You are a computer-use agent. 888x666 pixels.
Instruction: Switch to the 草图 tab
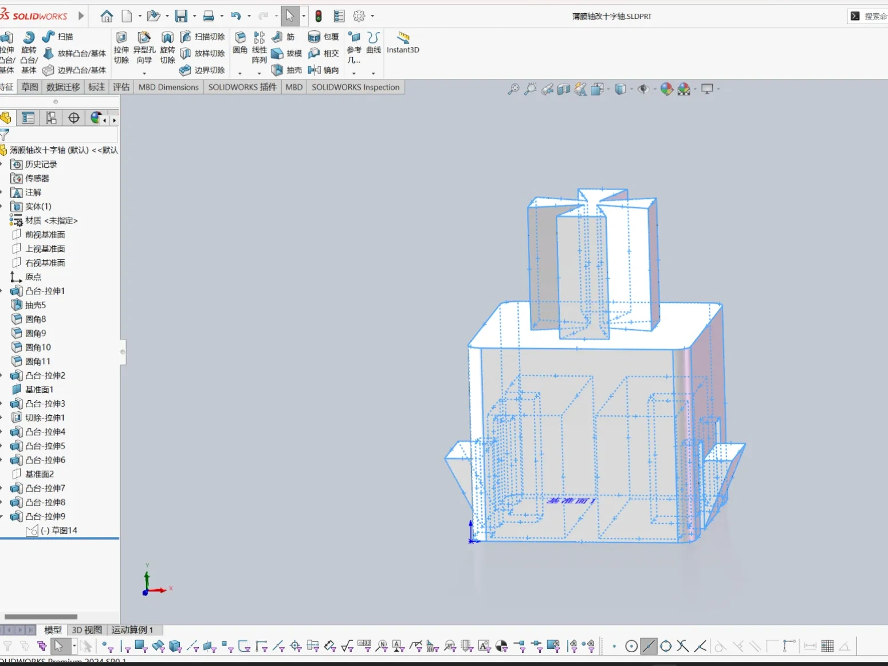tap(30, 87)
